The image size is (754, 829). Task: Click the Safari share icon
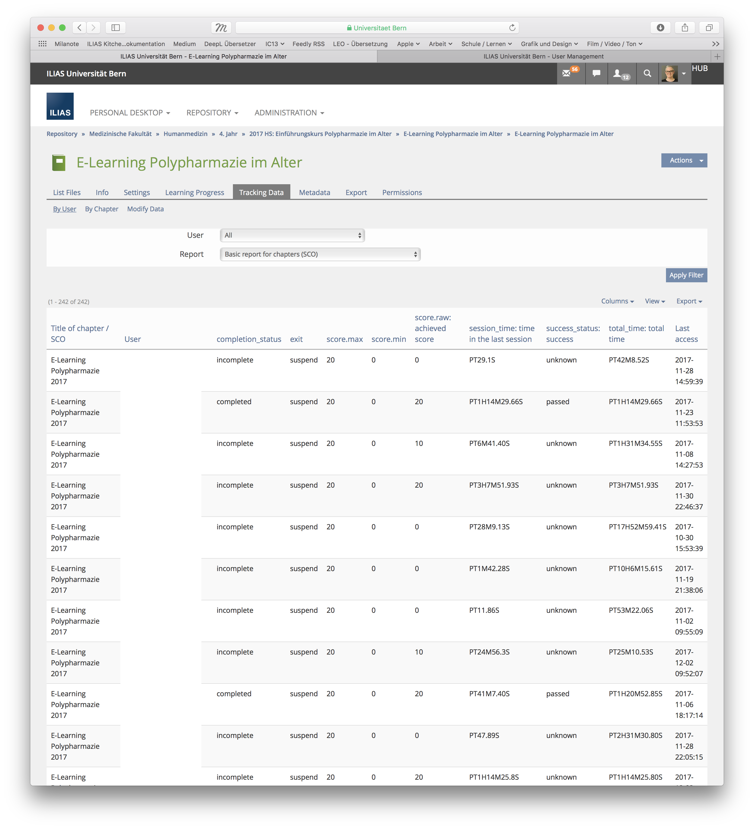point(684,28)
